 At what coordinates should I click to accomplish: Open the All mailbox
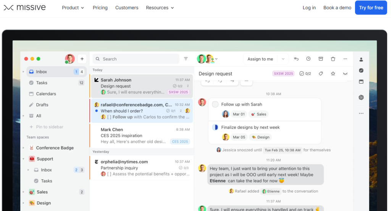pyautogui.click(x=57, y=115)
